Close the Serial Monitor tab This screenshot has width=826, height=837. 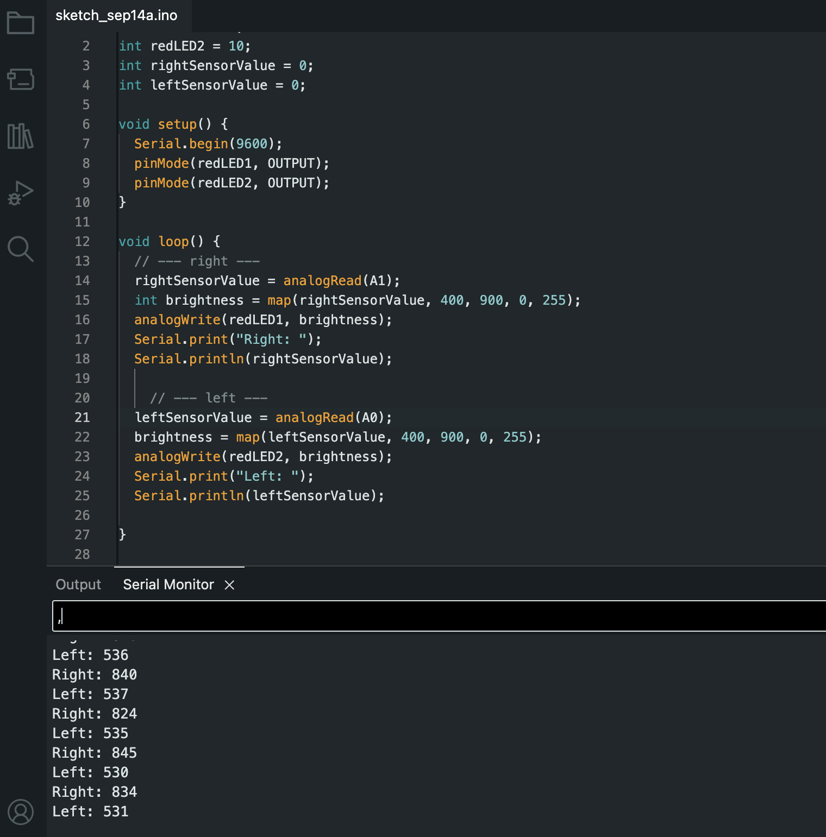coord(229,584)
